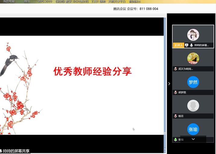Click the host's screen-sharing indicator icon

coord(186,45)
